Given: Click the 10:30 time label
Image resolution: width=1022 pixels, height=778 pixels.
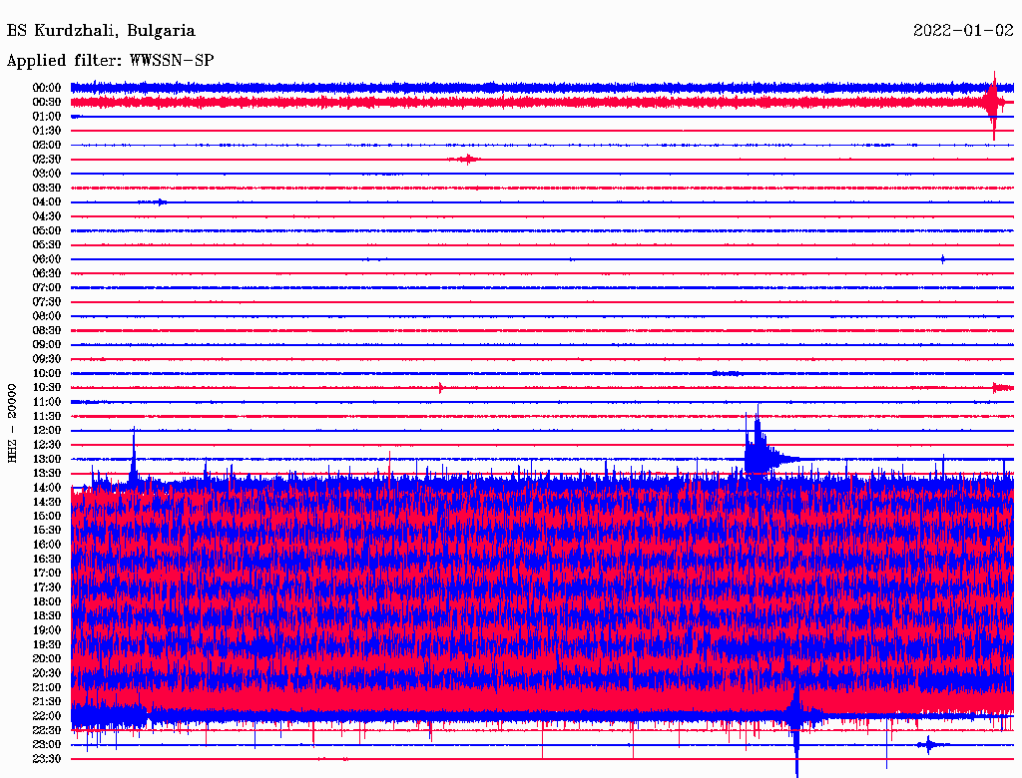Looking at the screenshot, I should (47, 388).
